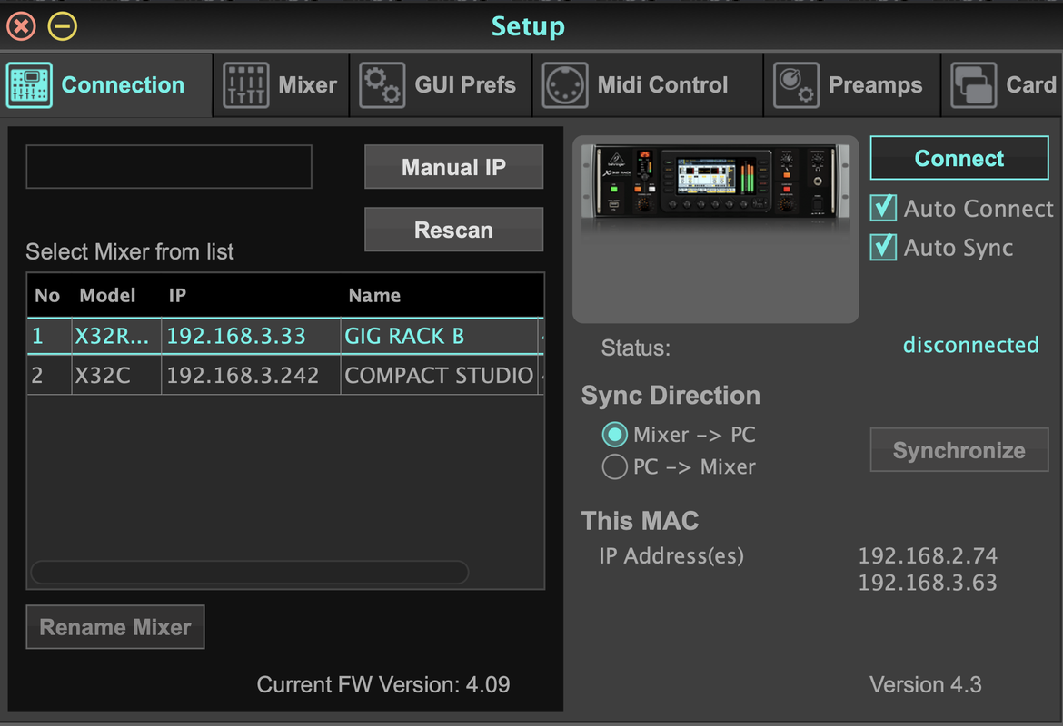Click the mixer list horizontal scrollbar
Image resolution: width=1063 pixels, height=726 pixels.
(250, 573)
